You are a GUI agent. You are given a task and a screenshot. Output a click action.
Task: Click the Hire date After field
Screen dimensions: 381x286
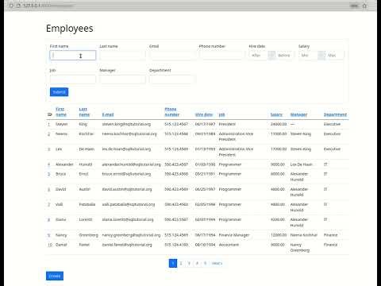click(258, 56)
